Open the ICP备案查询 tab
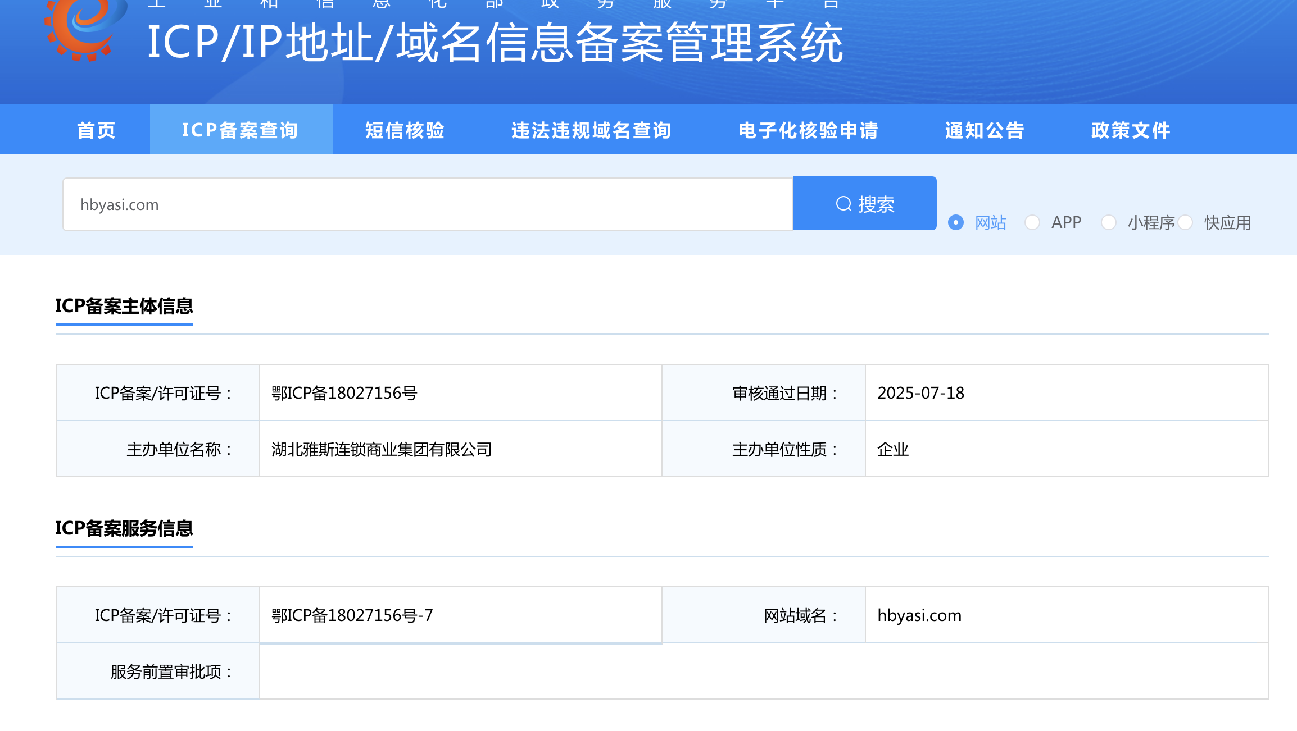This screenshot has width=1297, height=731. [241, 130]
